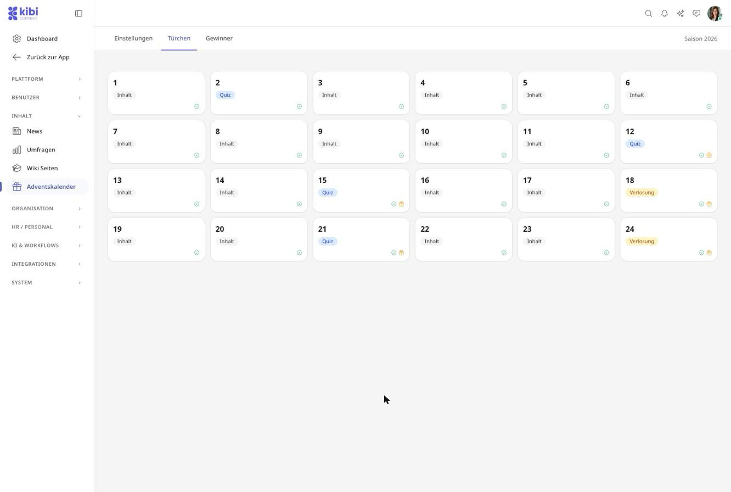This screenshot has height=492, width=731.
Task: Click the Dashboard gear icon
Action: coord(16,39)
